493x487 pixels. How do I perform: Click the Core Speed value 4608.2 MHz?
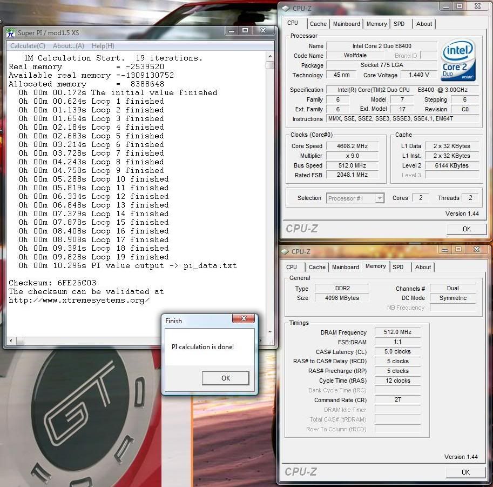click(352, 146)
